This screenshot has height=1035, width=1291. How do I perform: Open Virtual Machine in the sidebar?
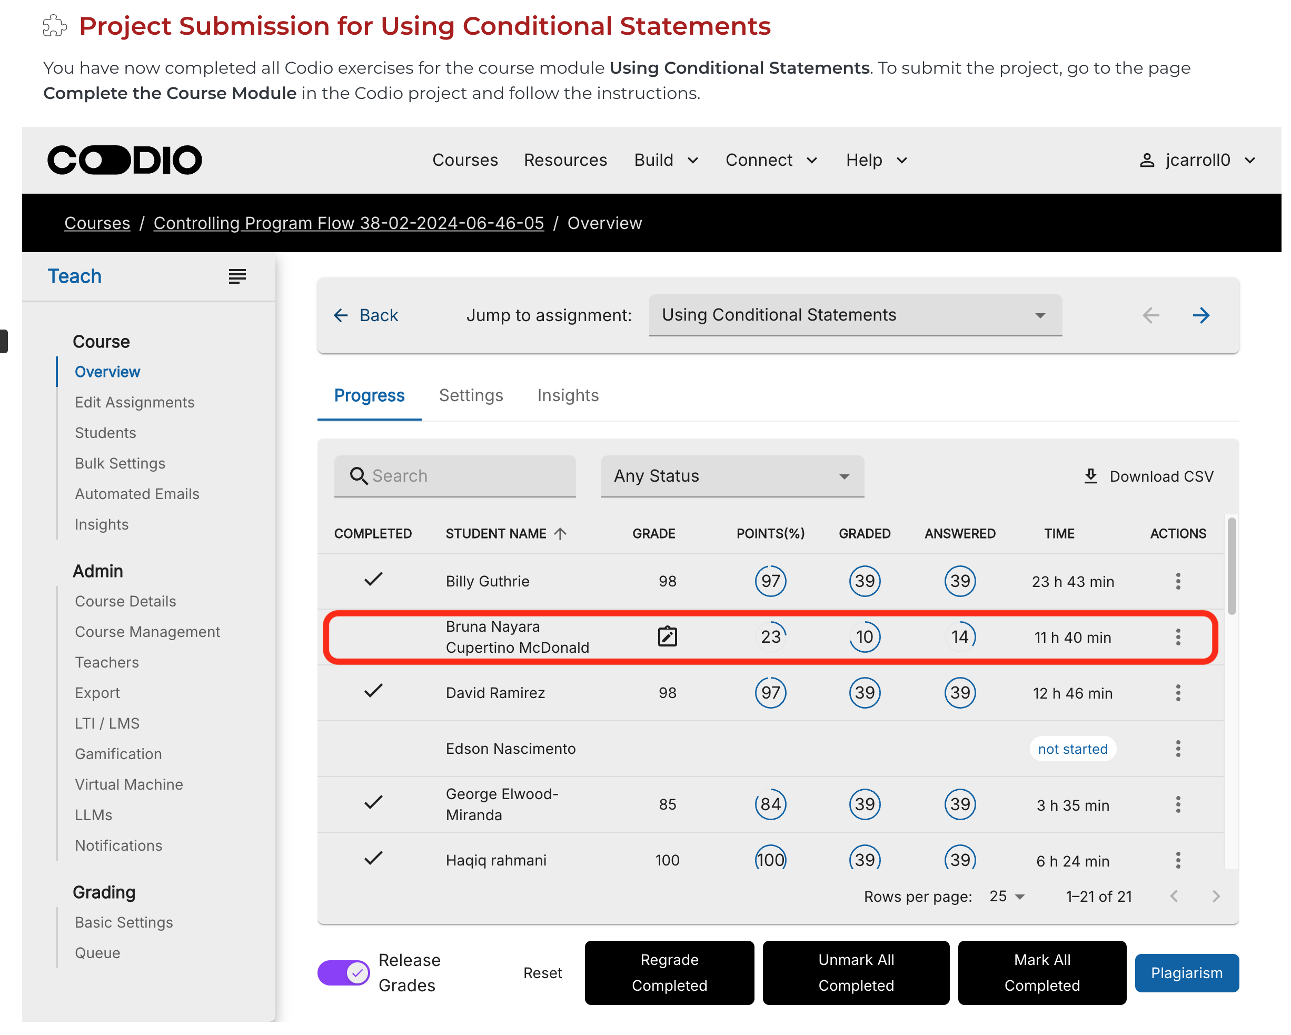point(129,784)
